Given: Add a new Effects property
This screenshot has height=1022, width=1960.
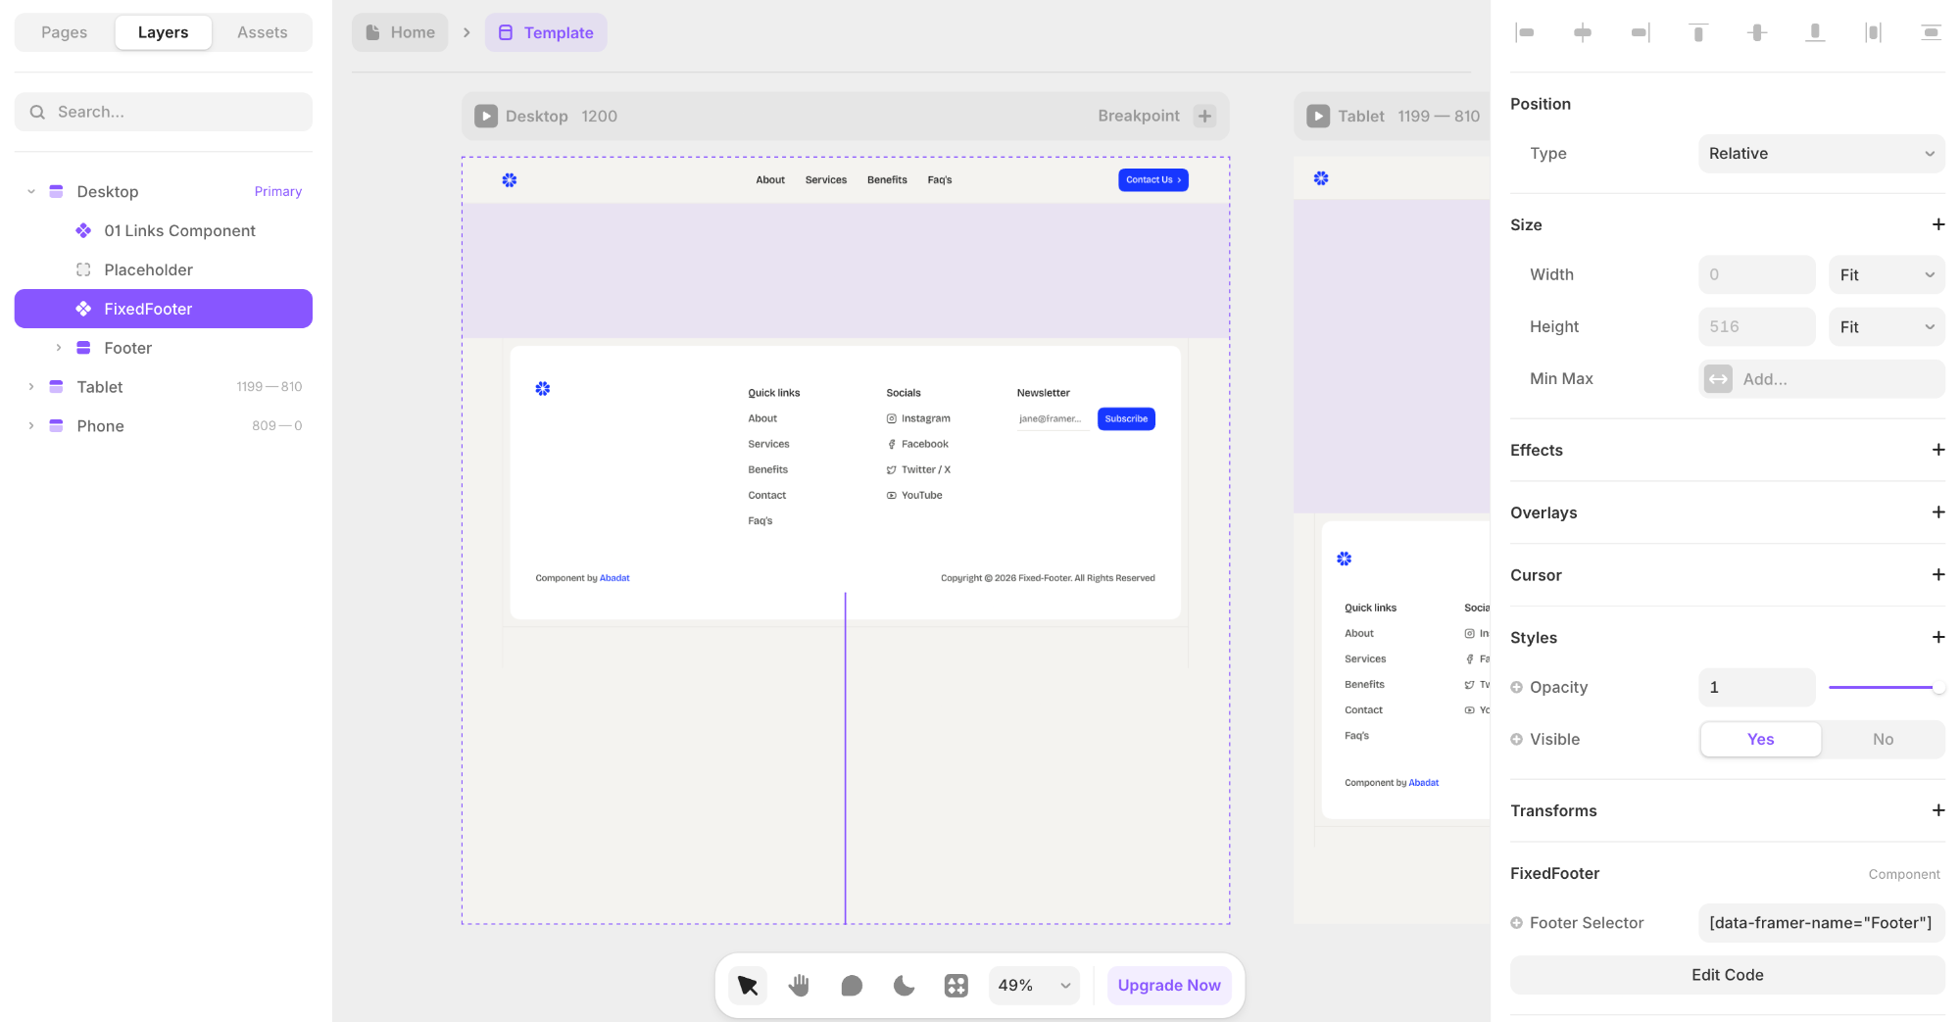Looking at the screenshot, I should tap(1937, 450).
